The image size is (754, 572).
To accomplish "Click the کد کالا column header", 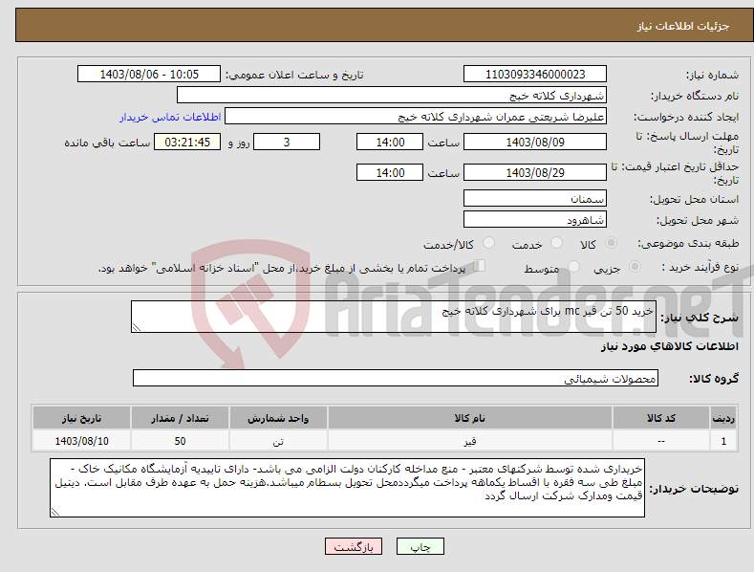I will [661, 418].
